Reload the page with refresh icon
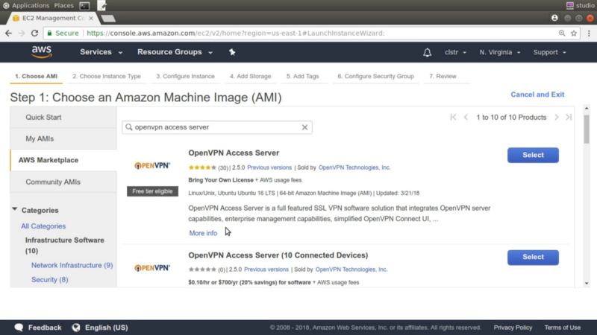 click(34, 33)
